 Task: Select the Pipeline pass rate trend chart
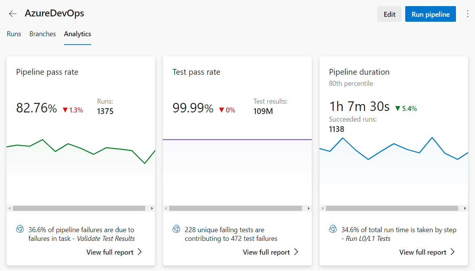[80, 168]
